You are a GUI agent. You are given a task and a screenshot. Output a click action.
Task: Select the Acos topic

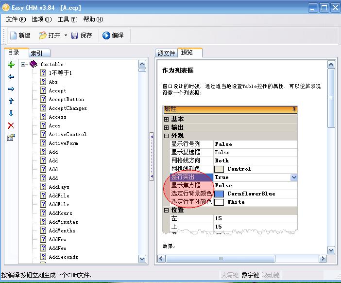[54, 125]
